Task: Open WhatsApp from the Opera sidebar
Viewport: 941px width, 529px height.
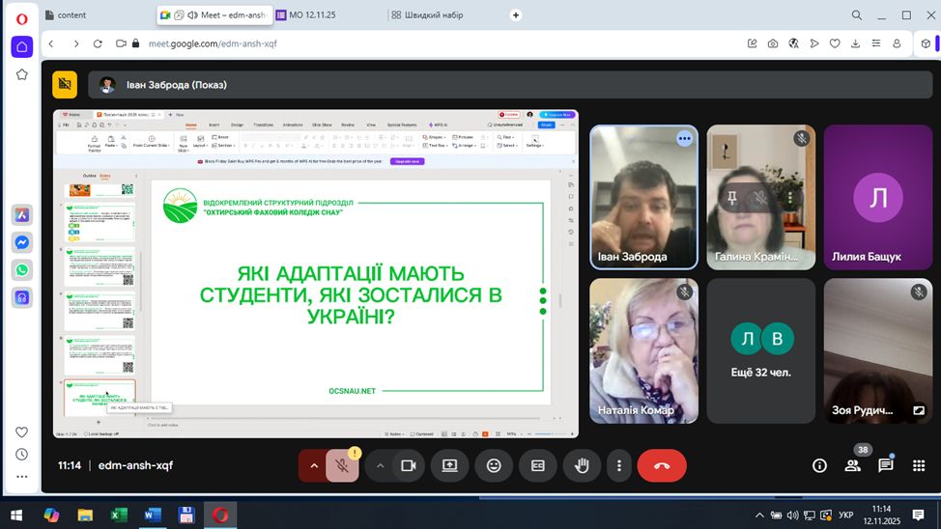Action: click(22, 270)
